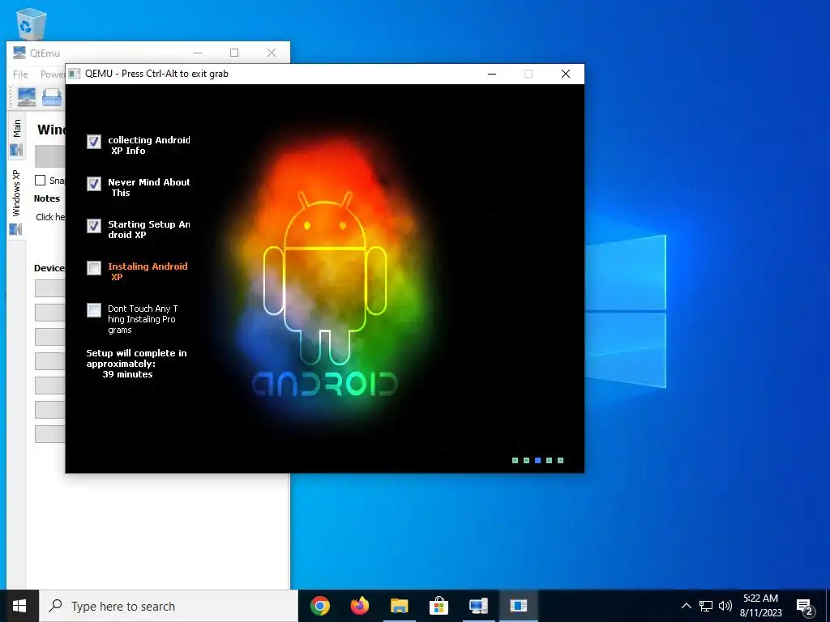Select the Recycle Bin desktop icon
The height and width of the screenshot is (622, 830).
(x=32, y=23)
